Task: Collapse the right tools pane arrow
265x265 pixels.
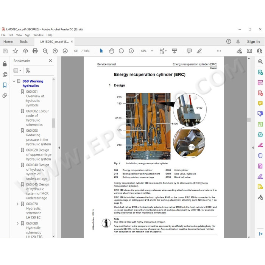Action: point(253,148)
